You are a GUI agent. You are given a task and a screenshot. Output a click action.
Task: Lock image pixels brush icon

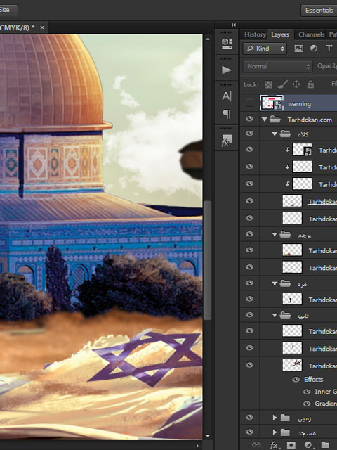(282, 84)
